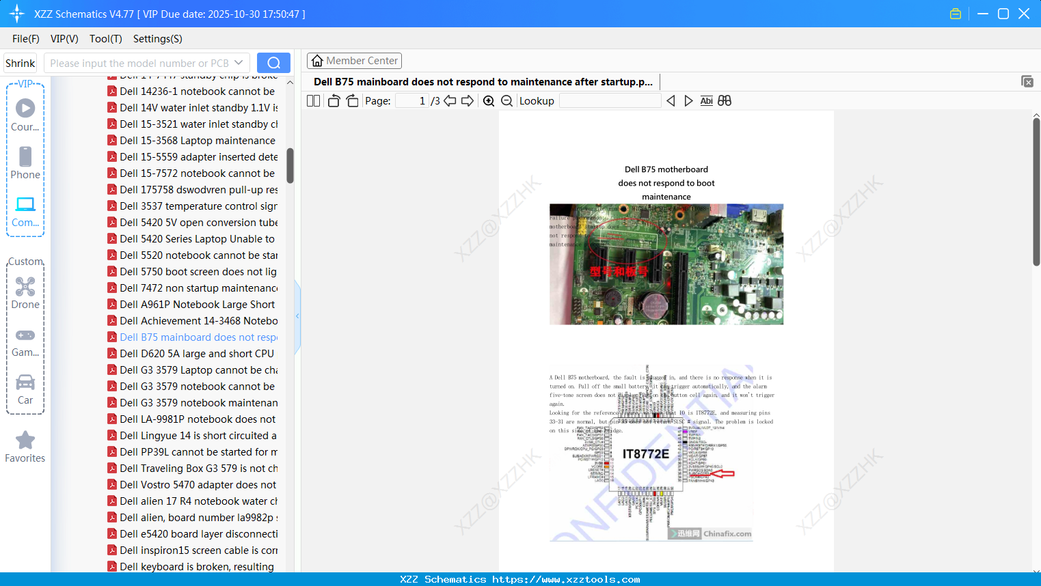Open 'Dell Vostro 5470 adapter does not' file
This screenshot has height=586, width=1041.
193,485
